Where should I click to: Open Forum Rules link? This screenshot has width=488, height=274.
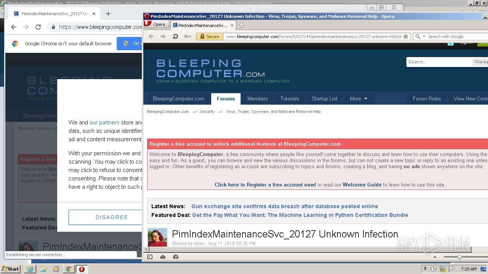point(427,99)
